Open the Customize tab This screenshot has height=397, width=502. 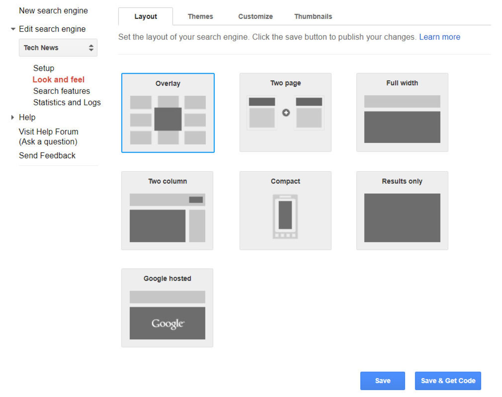(255, 16)
